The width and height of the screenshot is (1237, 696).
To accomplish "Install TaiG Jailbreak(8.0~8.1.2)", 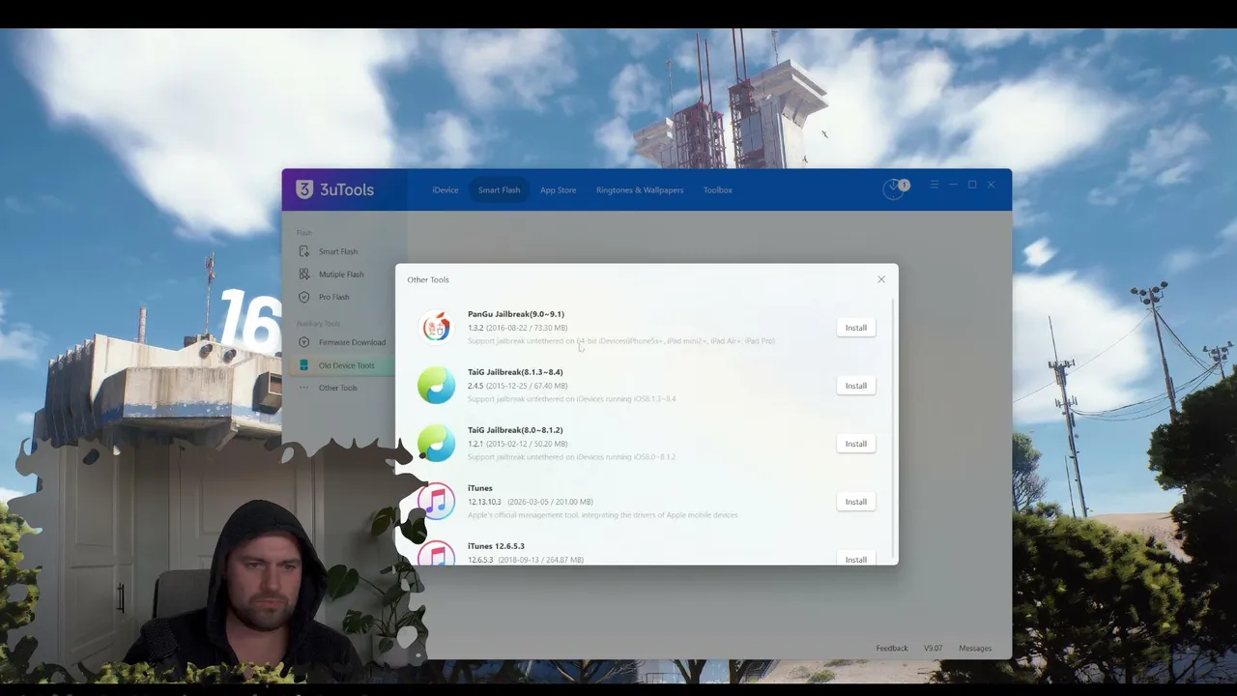I will tap(856, 444).
